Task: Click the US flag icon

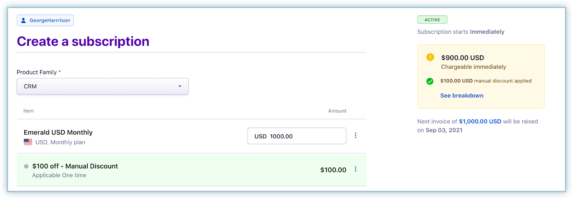Action: pos(28,142)
